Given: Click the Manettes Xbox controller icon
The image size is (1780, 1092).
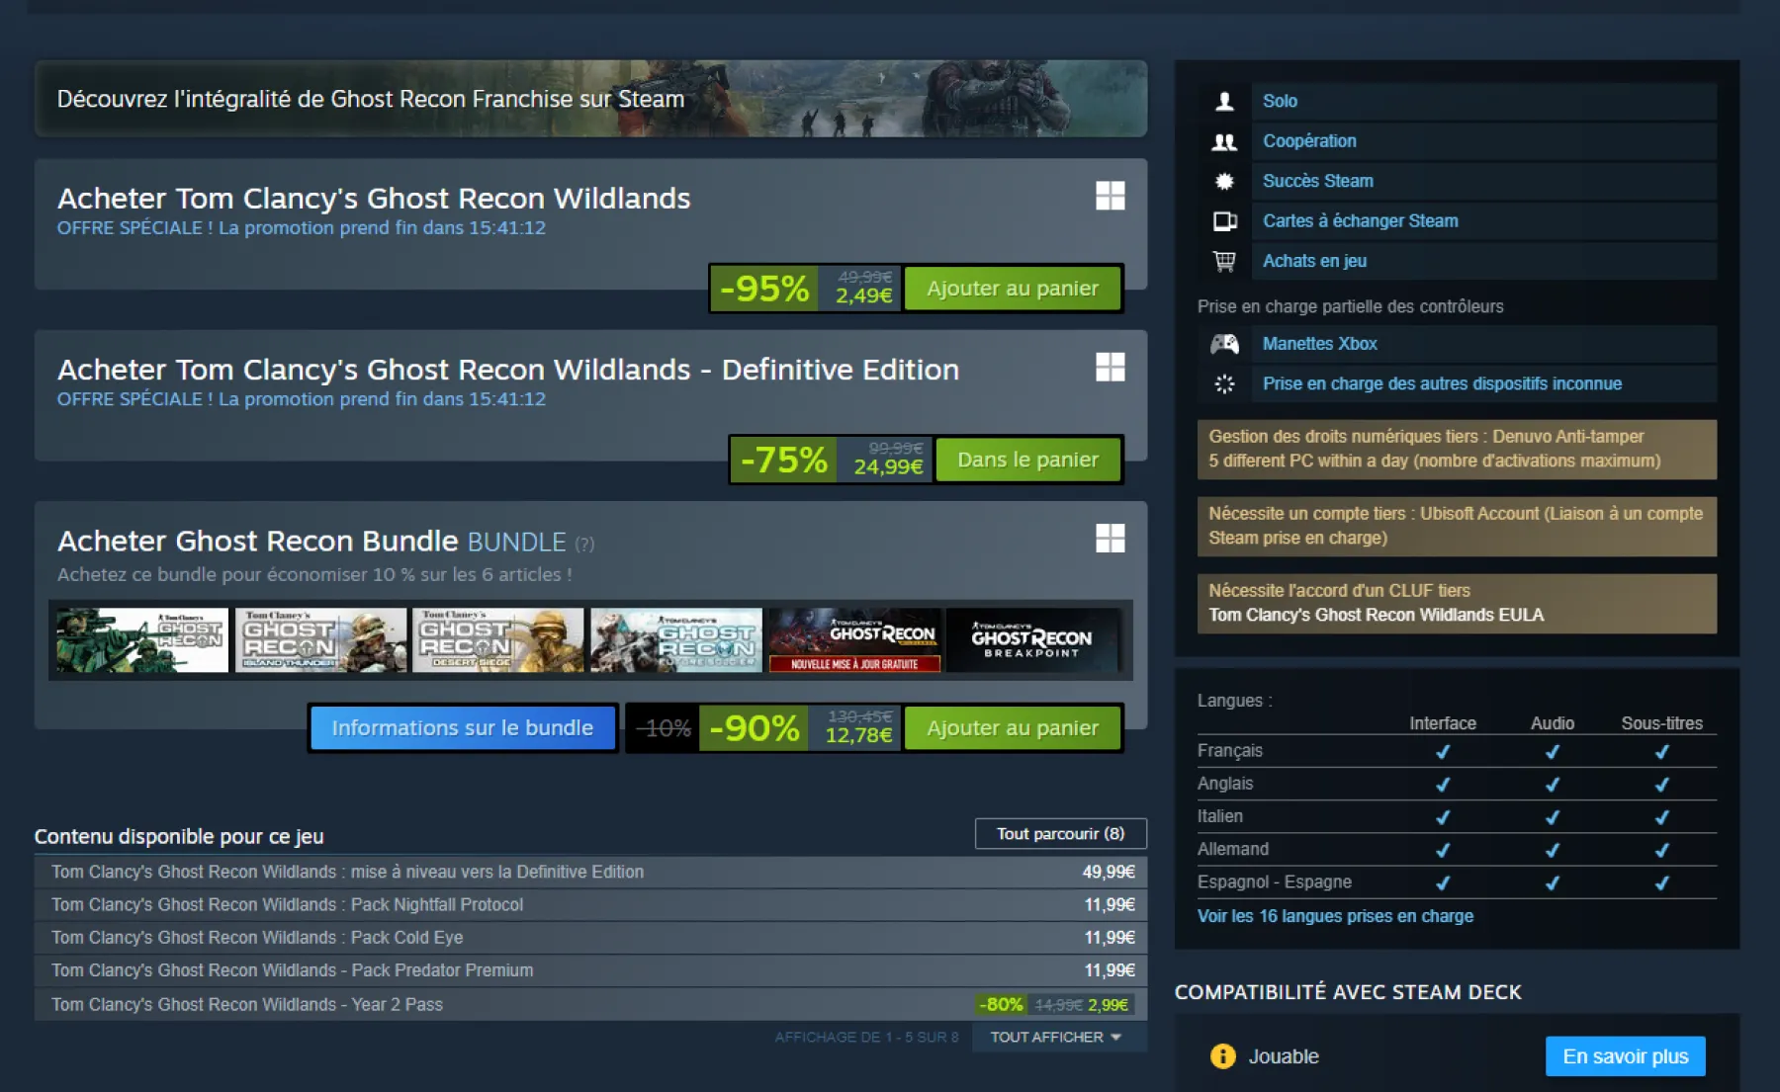Looking at the screenshot, I should (1224, 344).
